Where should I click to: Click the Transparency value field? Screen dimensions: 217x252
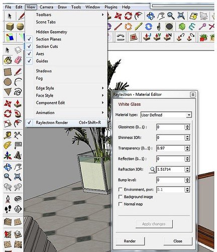pos(170,148)
